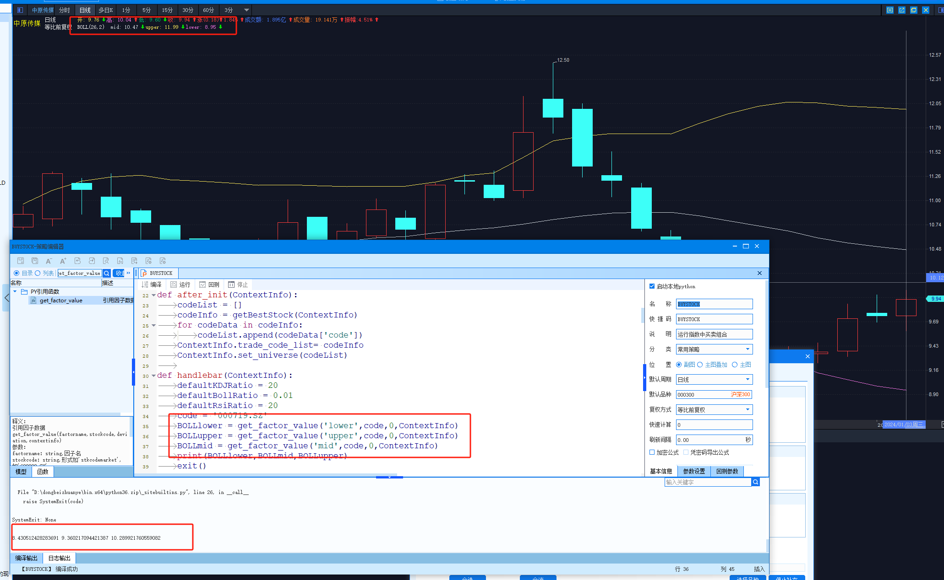Click the Save icon in the strategy editor toolbar

pos(21,261)
